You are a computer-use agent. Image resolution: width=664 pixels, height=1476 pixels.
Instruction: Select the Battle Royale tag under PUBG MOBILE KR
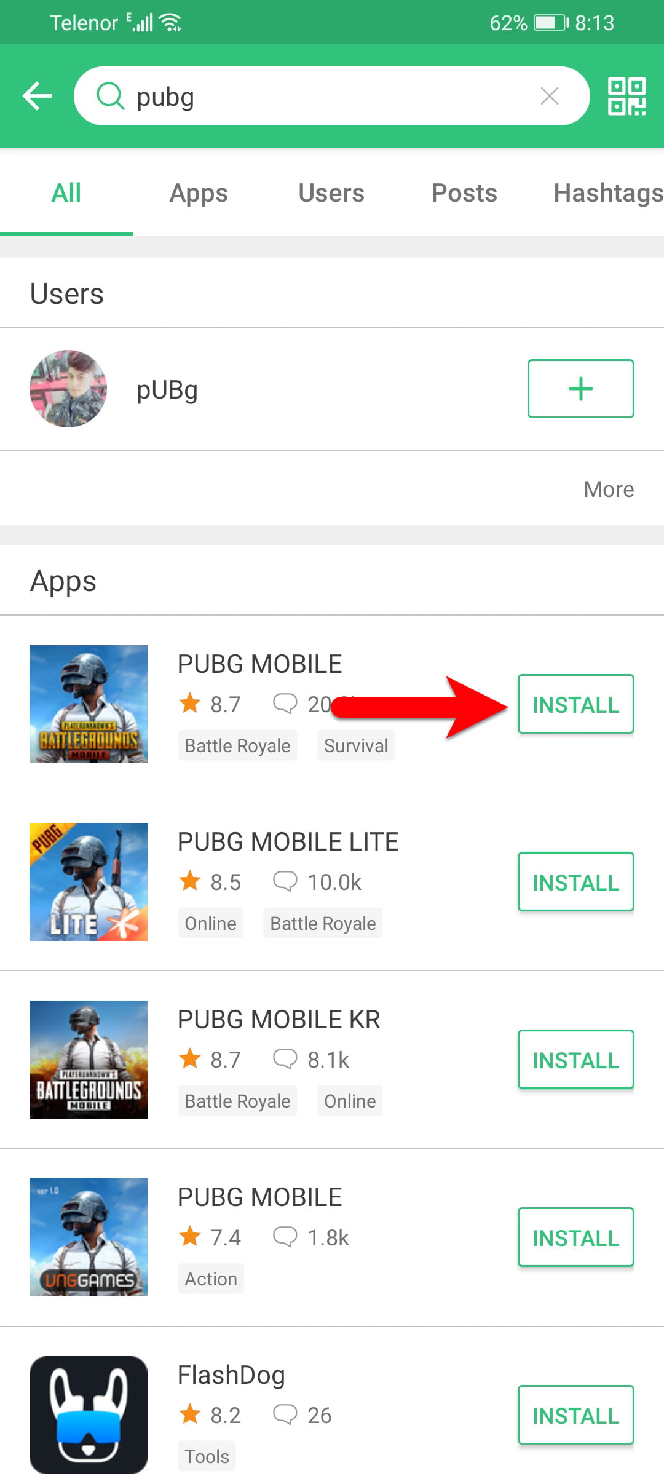point(237,1101)
